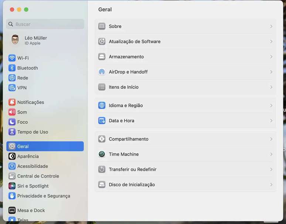Select the Central de Controle icon
The width and height of the screenshot is (286, 224).
tap(12, 176)
